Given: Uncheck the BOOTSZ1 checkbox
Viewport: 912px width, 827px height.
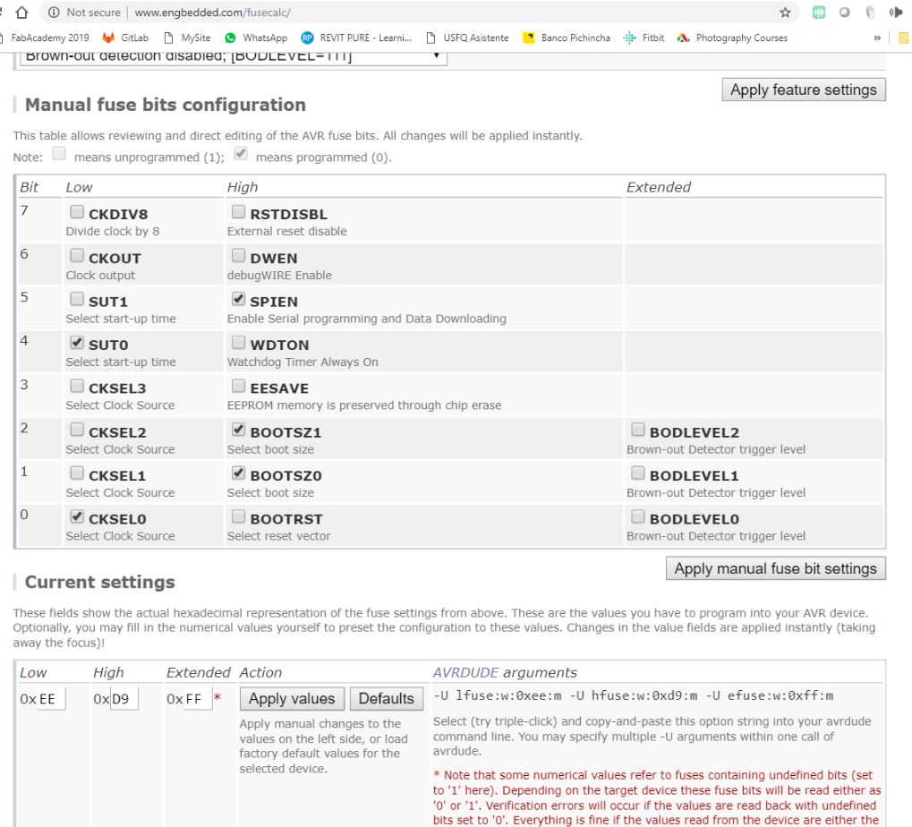Looking at the screenshot, I should (238, 430).
